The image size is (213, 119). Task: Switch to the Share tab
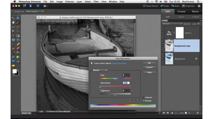[195, 12]
